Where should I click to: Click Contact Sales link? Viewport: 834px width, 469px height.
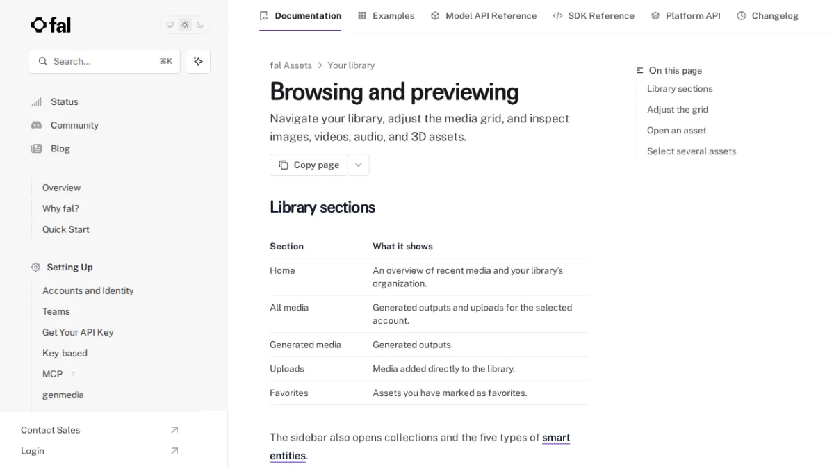(x=50, y=430)
